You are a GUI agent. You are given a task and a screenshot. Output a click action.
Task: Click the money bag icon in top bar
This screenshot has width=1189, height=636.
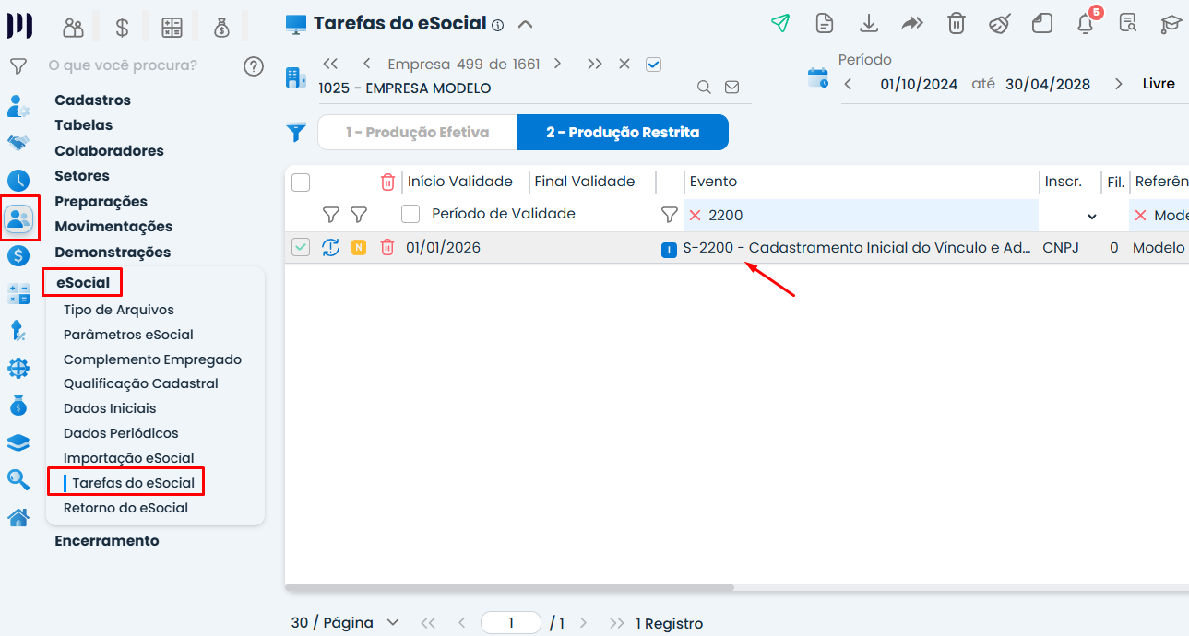point(221,28)
